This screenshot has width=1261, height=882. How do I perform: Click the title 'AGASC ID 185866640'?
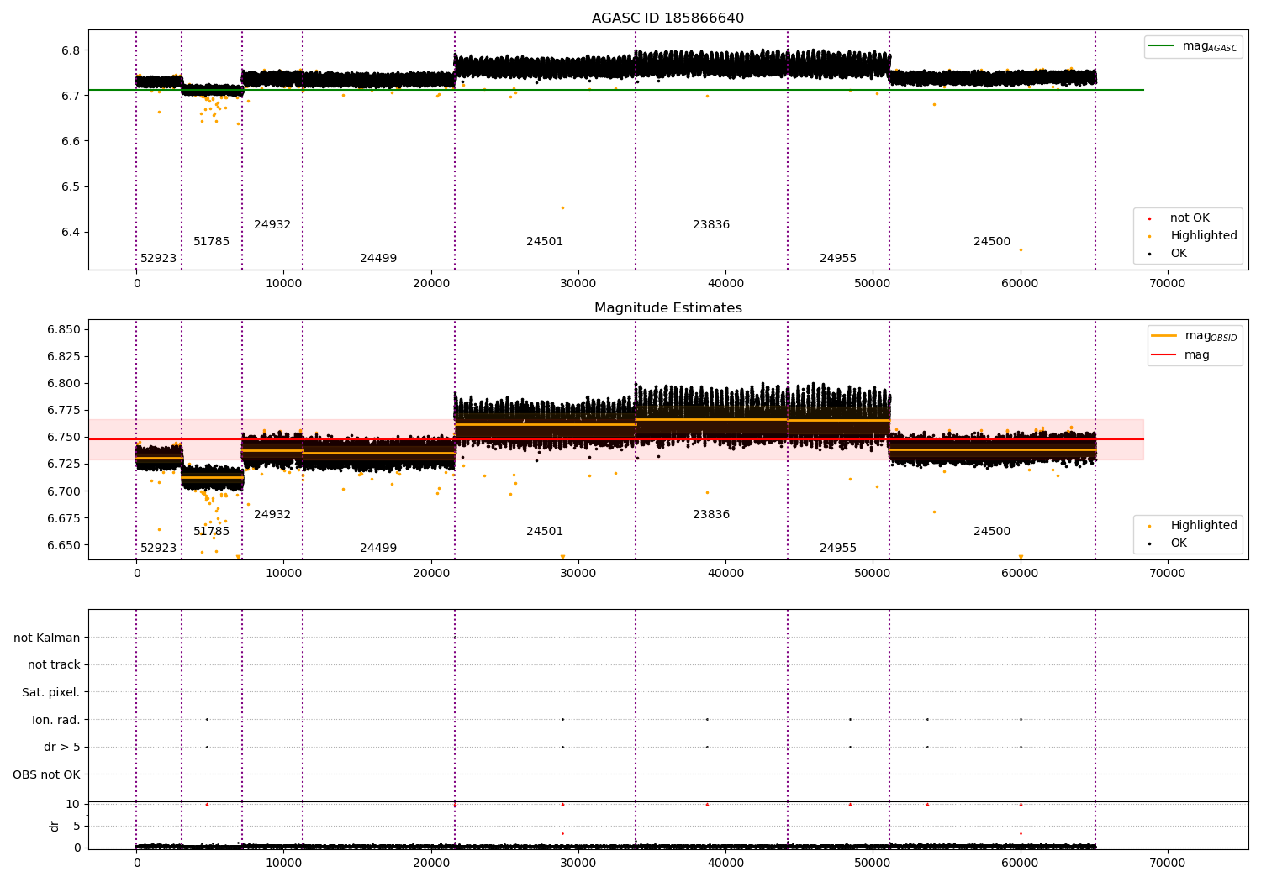point(667,18)
